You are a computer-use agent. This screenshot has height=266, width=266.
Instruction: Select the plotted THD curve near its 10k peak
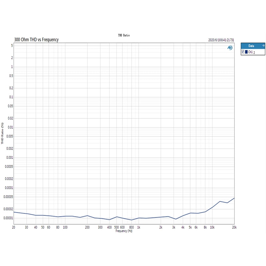(x=220, y=201)
